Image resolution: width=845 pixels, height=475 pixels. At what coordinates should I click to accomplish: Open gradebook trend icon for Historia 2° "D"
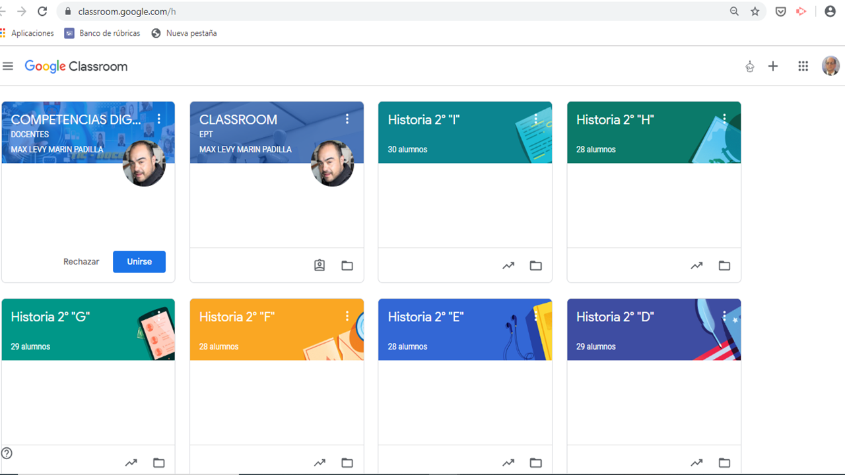click(x=696, y=463)
